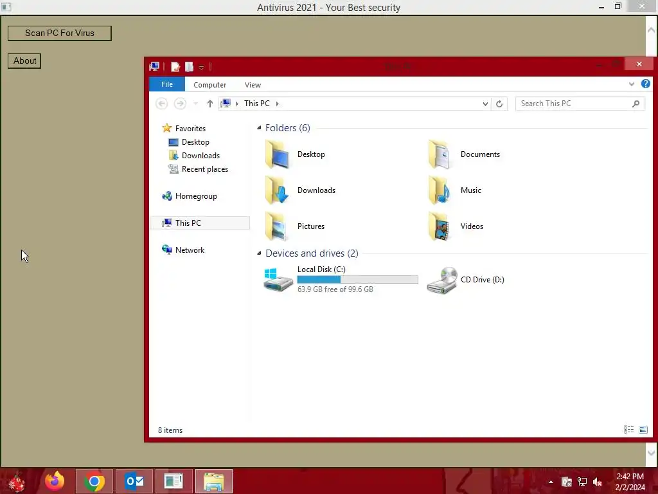Open Explorer help question mark icon

click(645, 84)
